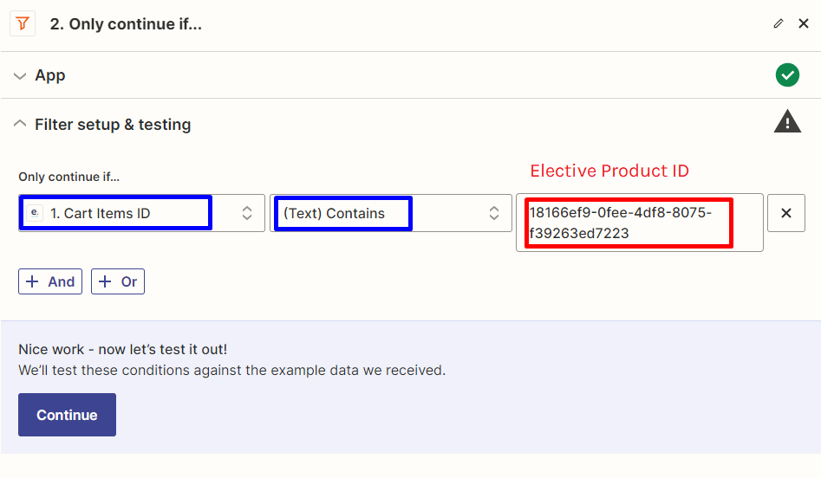Add an Or condition
Viewport: 821px width, 478px height.
pyautogui.click(x=119, y=281)
